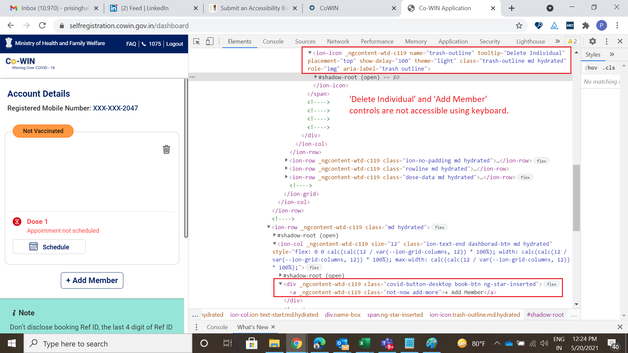Reload the page
The image size is (628, 353).
pos(42,25)
